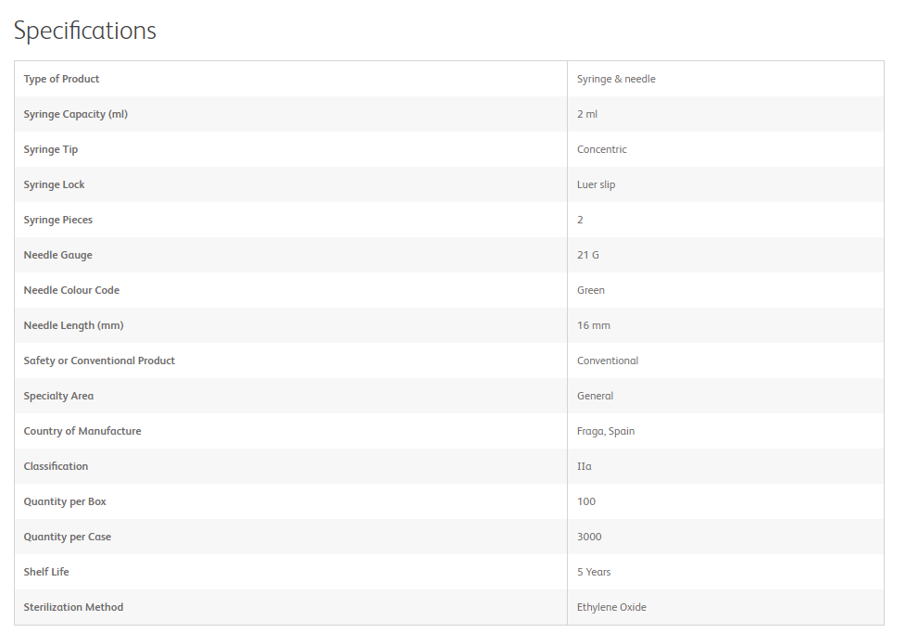This screenshot has width=918, height=633.
Task: Click the Green colour code value
Action: pos(591,290)
